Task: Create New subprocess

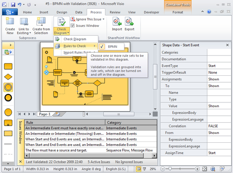Action: click(x=10, y=26)
